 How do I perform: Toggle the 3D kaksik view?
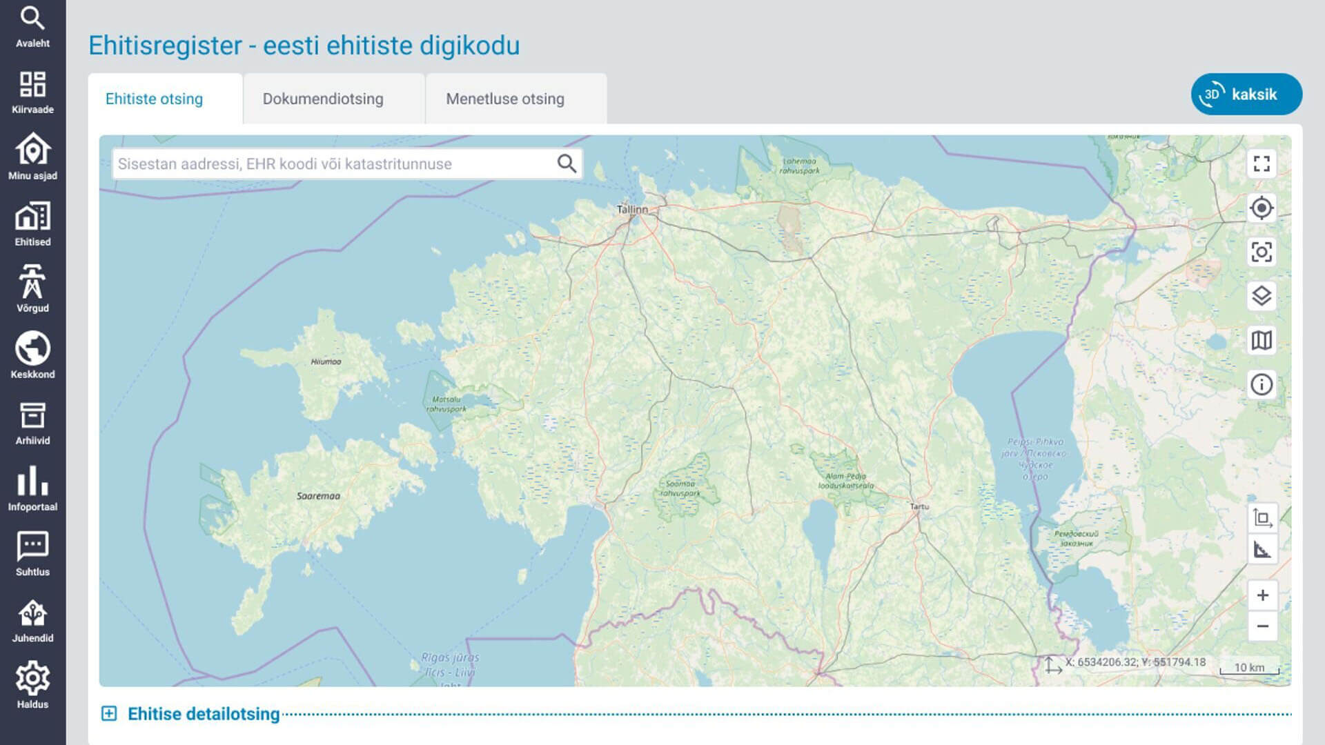point(1246,95)
